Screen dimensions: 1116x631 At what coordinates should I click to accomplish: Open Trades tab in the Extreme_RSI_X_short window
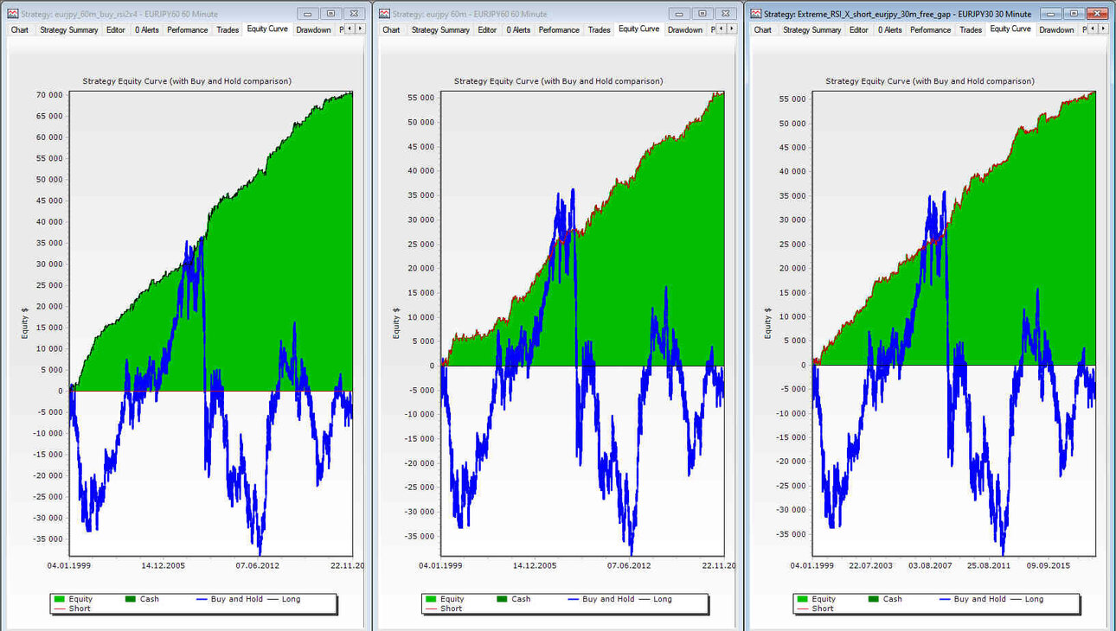pos(971,29)
